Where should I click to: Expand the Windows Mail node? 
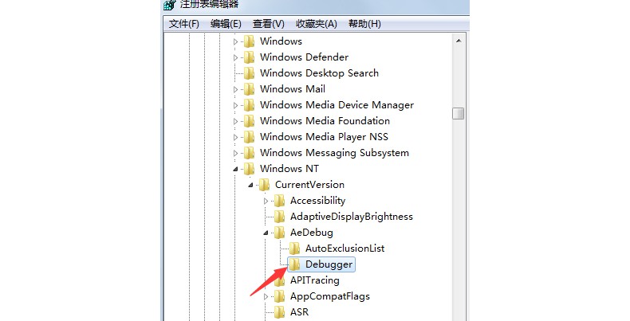[x=235, y=89]
